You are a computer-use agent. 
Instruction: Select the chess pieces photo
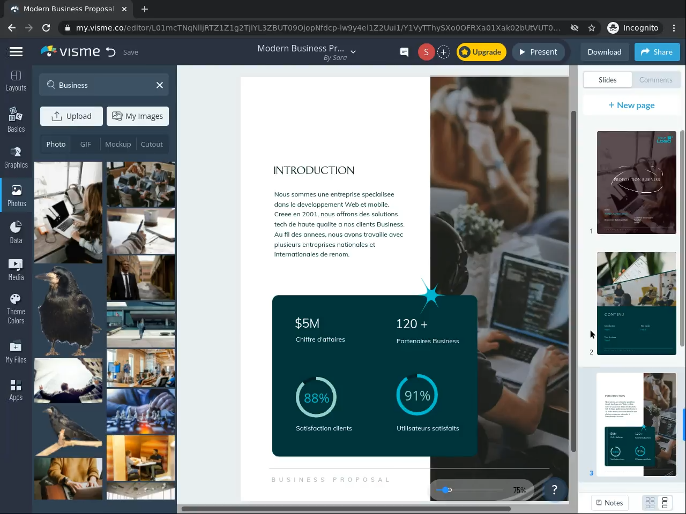140,411
